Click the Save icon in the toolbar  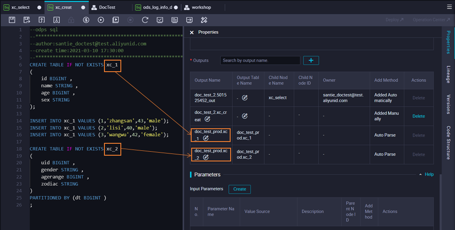pyautogui.click(x=12, y=20)
